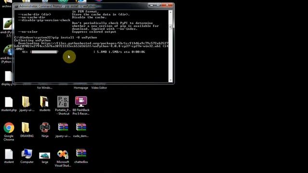Open the students folder icon
Screen dimensions: 308x173
pos(44,101)
